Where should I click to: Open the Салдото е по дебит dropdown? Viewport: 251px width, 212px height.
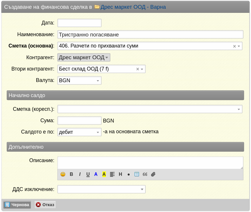[x=79, y=132]
